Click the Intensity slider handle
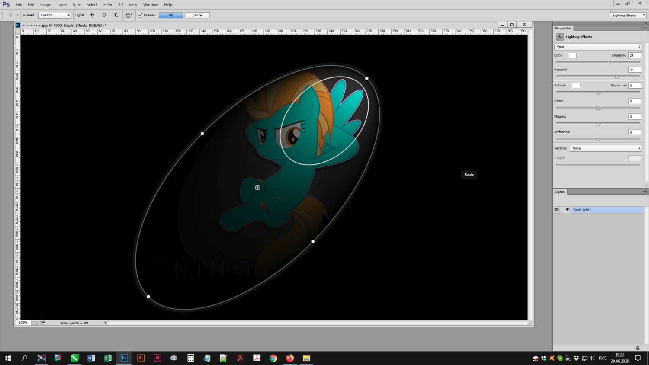This screenshot has height=365, width=649. pos(608,63)
